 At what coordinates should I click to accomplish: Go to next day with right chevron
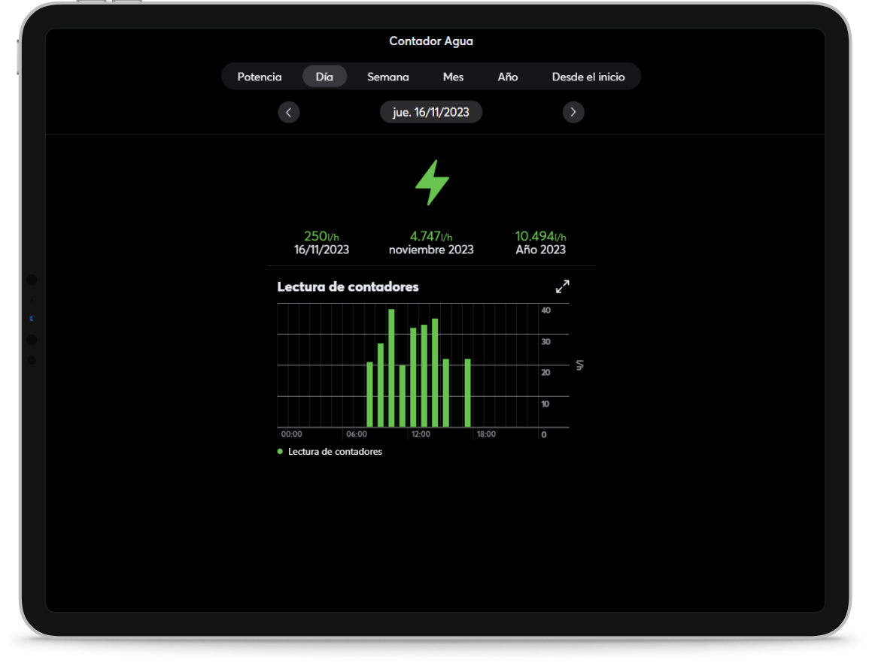point(573,112)
